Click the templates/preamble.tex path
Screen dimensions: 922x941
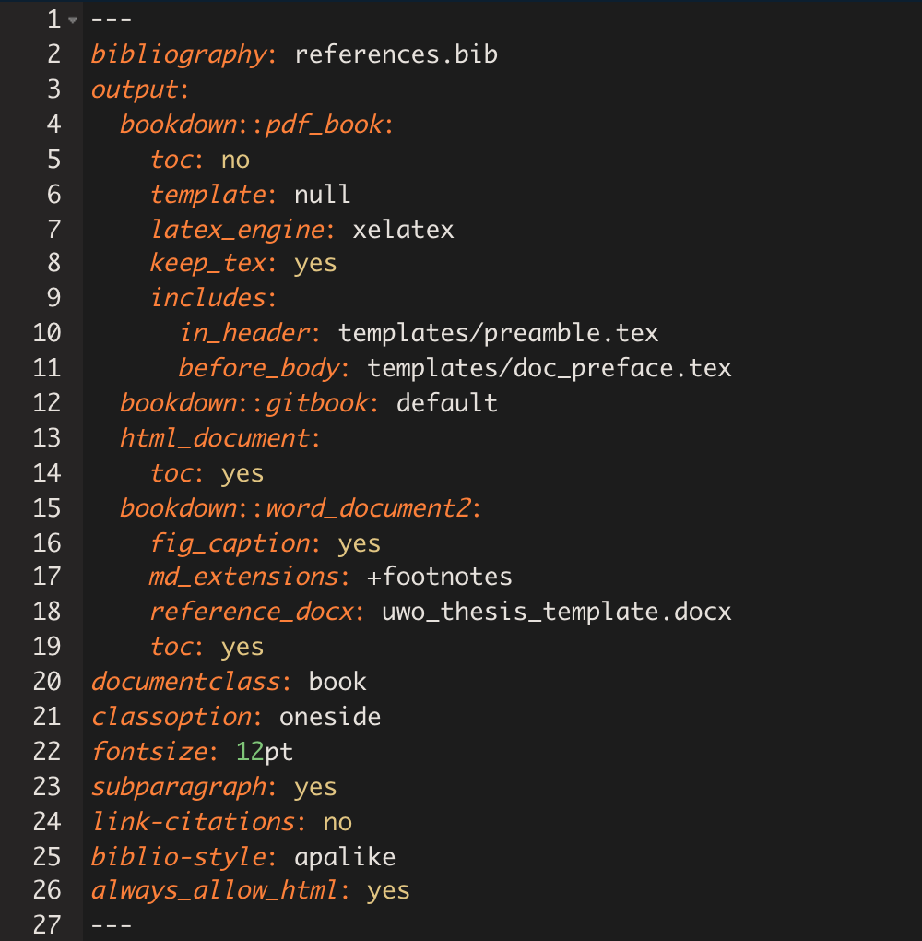[x=498, y=333]
